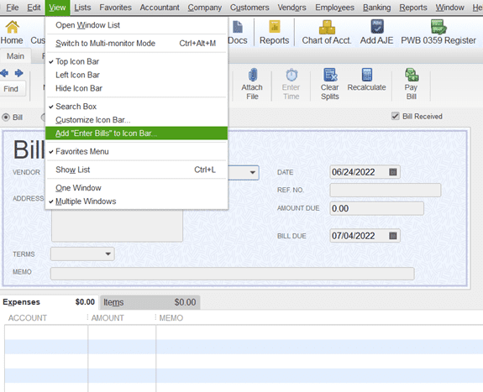Viewport: 483px width, 392px height.
Task: Open the Banking menu
Action: point(376,8)
